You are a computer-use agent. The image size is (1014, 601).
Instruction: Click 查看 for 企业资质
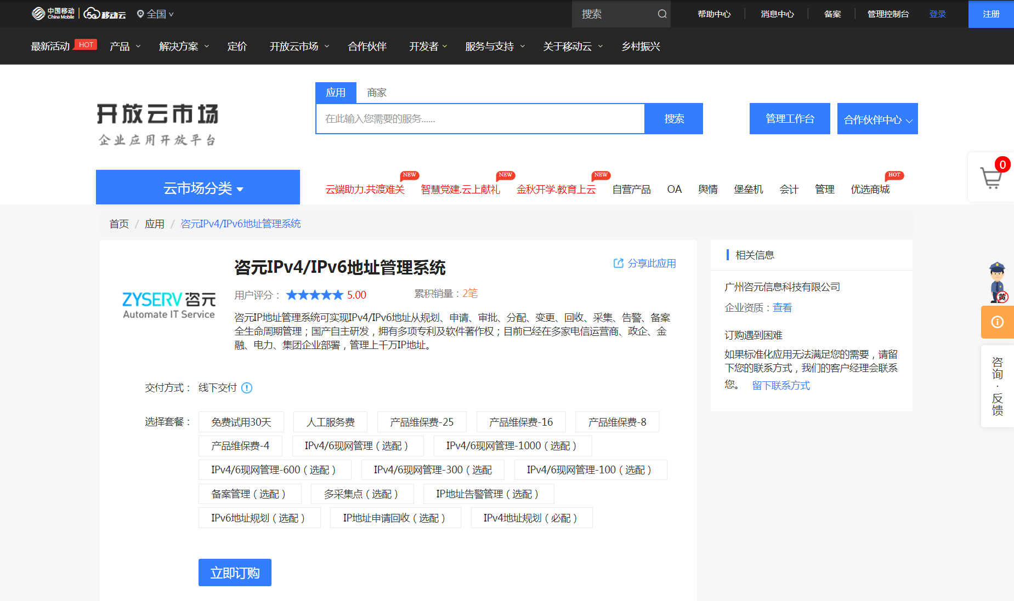tap(783, 308)
